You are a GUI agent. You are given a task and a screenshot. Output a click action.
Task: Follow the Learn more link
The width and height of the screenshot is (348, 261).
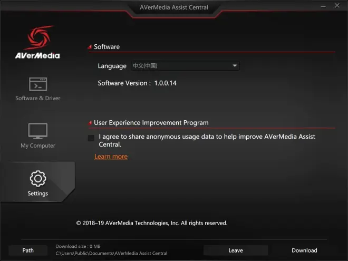[111, 157]
